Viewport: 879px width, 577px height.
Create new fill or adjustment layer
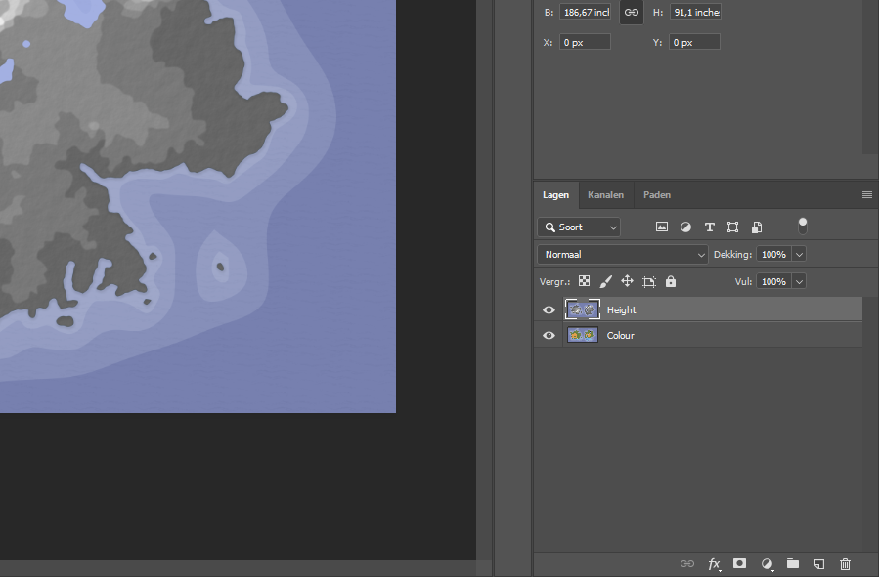click(x=767, y=563)
